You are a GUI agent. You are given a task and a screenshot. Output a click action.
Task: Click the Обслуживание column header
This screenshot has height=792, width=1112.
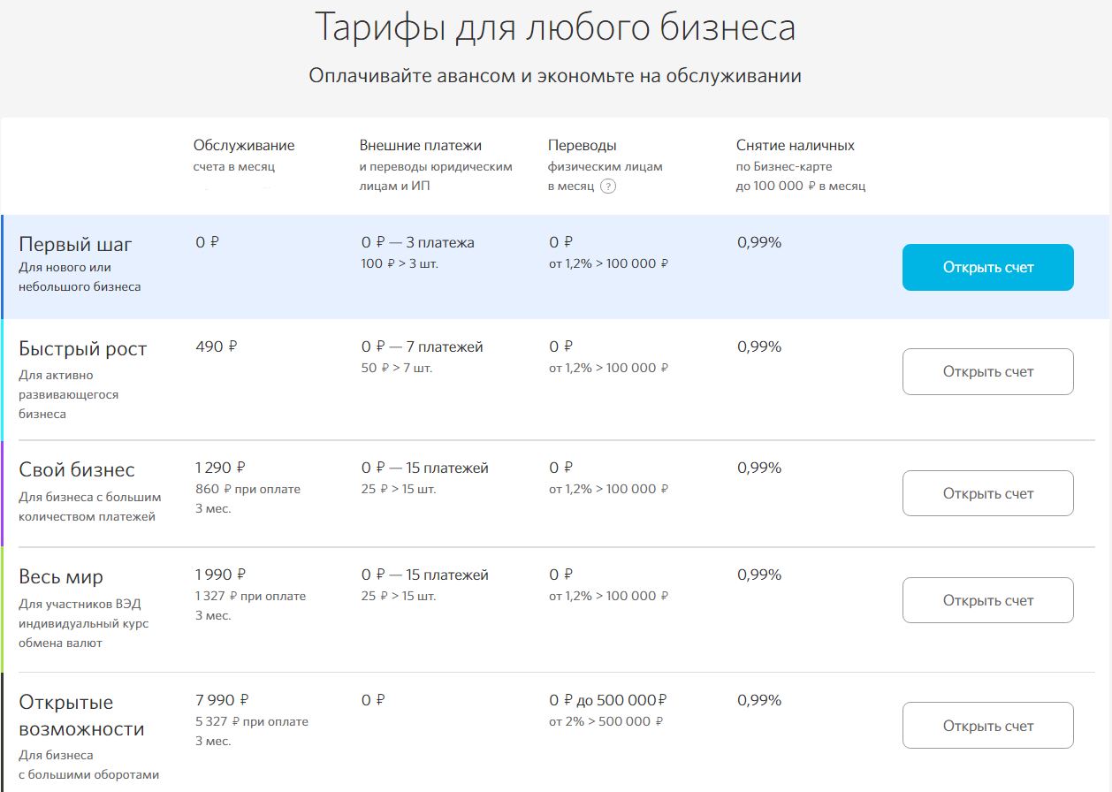pos(244,145)
